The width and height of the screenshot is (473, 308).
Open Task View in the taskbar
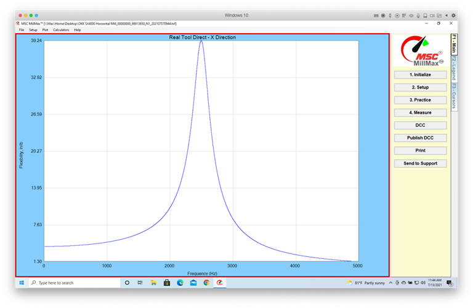[140, 283]
